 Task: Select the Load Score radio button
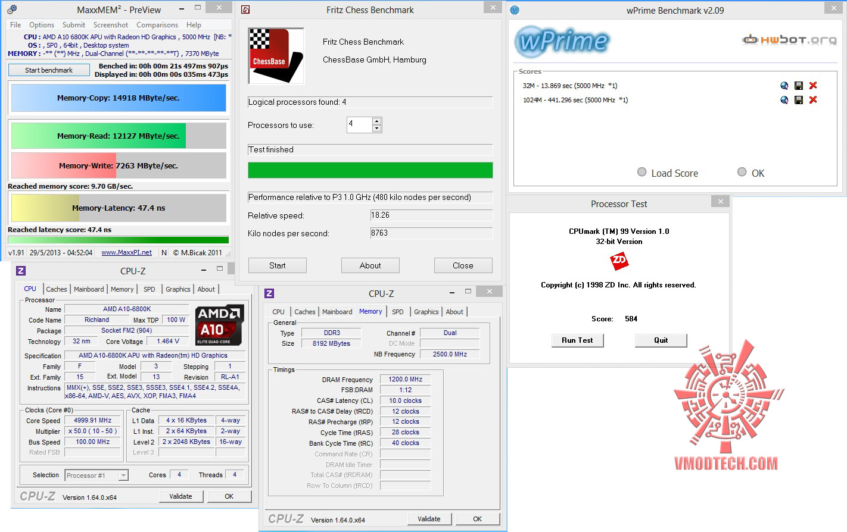(x=642, y=172)
